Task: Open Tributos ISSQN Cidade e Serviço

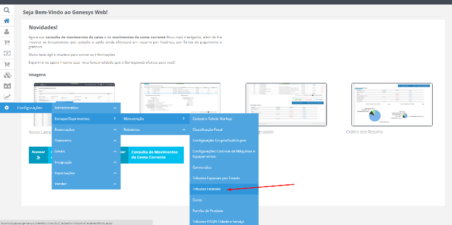Action: 224,222
